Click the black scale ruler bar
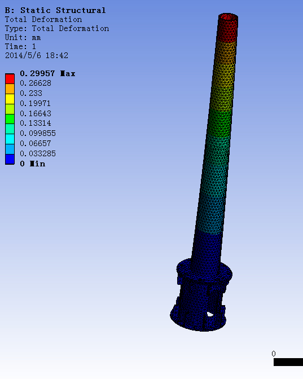 coord(288,362)
